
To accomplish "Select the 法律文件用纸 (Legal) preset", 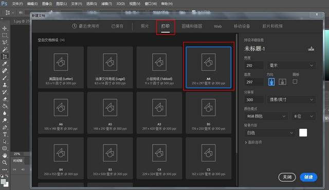I will click(110, 67).
